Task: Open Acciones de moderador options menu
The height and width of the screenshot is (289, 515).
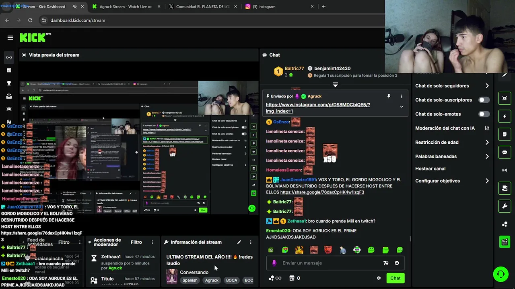Action: click(152, 242)
